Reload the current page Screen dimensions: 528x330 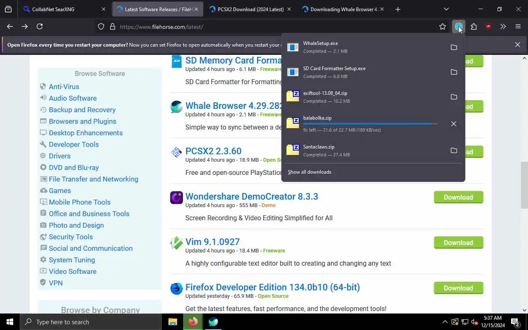pyautogui.click(x=40, y=26)
